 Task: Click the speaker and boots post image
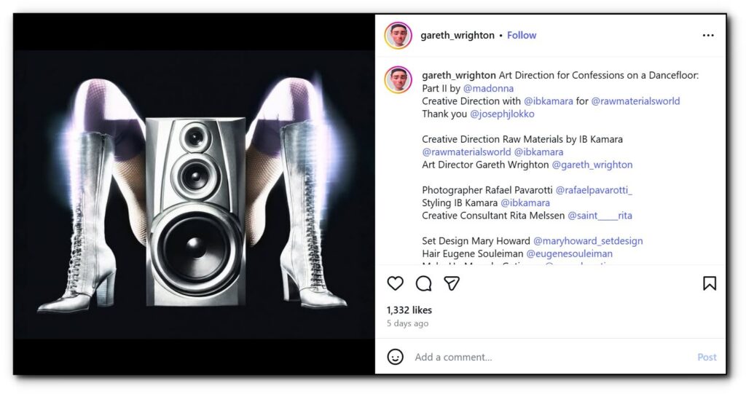click(x=194, y=194)
